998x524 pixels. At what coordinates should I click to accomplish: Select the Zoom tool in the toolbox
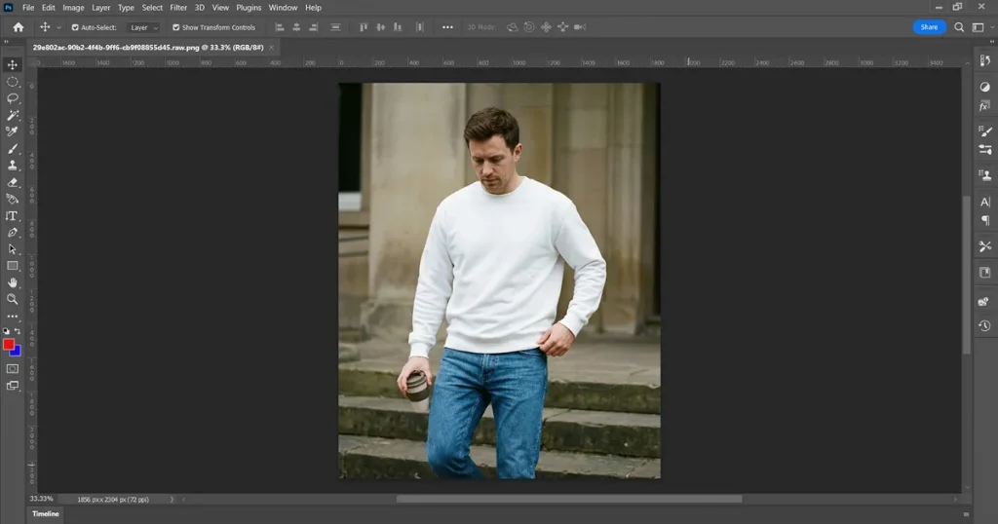(12, 299)
